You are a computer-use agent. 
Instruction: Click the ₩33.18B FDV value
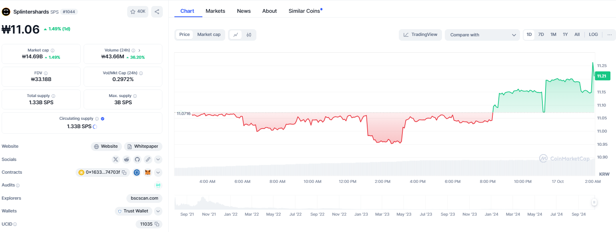(x=41, y=79)
